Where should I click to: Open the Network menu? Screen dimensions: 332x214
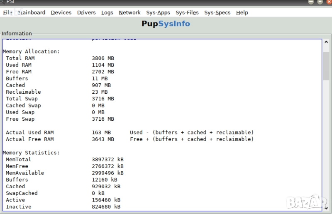(x=129, y=12)
